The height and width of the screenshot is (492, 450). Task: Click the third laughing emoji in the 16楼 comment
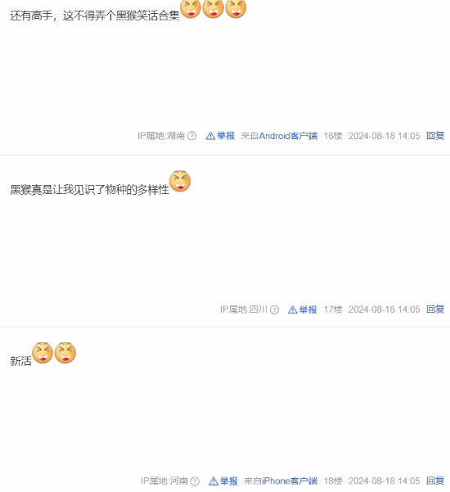(x=236, y=8)
